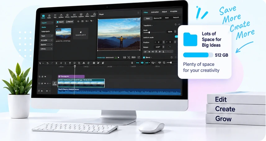Click the align left icon in Transform
The height and width of the screenshot is (141, 266).
145,52
